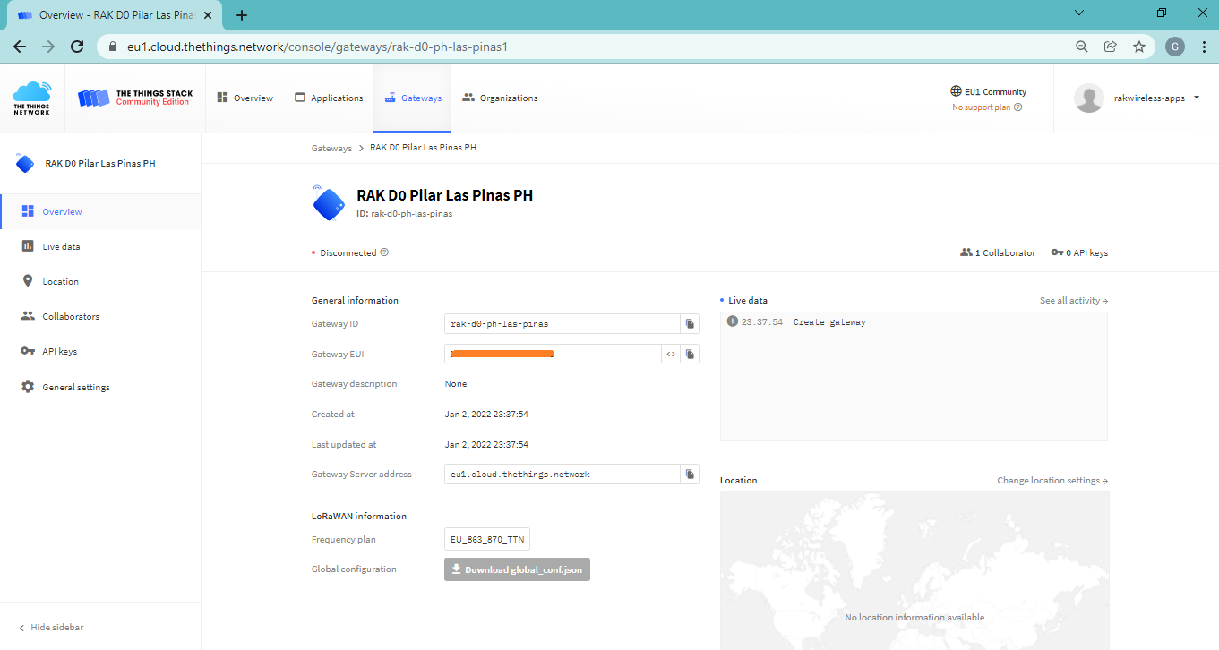Reload the page with browser refresh
This screenshot has height=650, width=1219.
77,47
